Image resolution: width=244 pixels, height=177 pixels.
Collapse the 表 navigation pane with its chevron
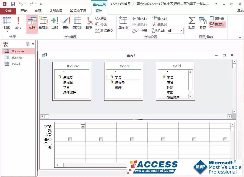pos(32,44)
